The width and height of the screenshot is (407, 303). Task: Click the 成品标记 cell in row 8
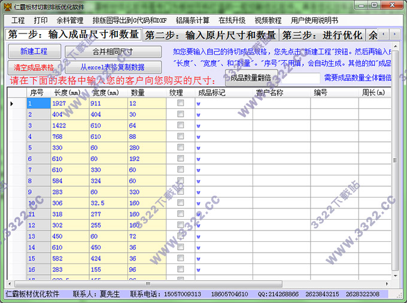tap(224, 181)
